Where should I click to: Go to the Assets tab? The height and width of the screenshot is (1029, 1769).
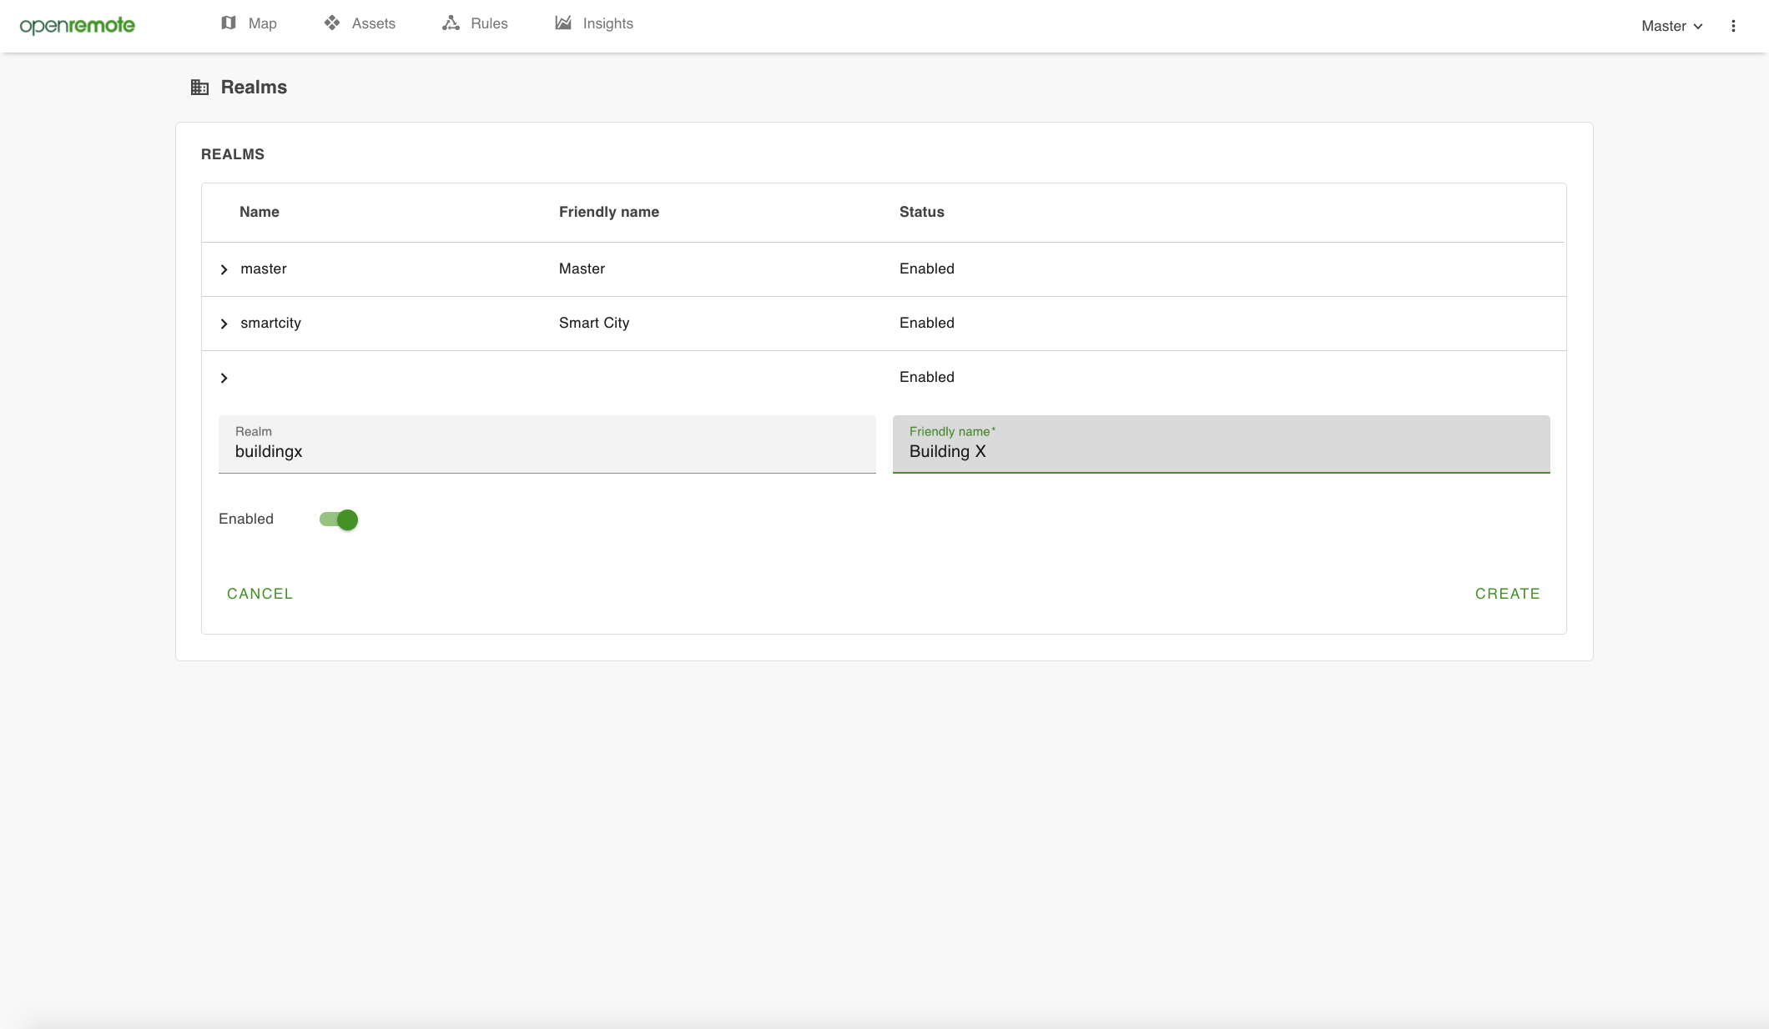(x=373, y=23)
